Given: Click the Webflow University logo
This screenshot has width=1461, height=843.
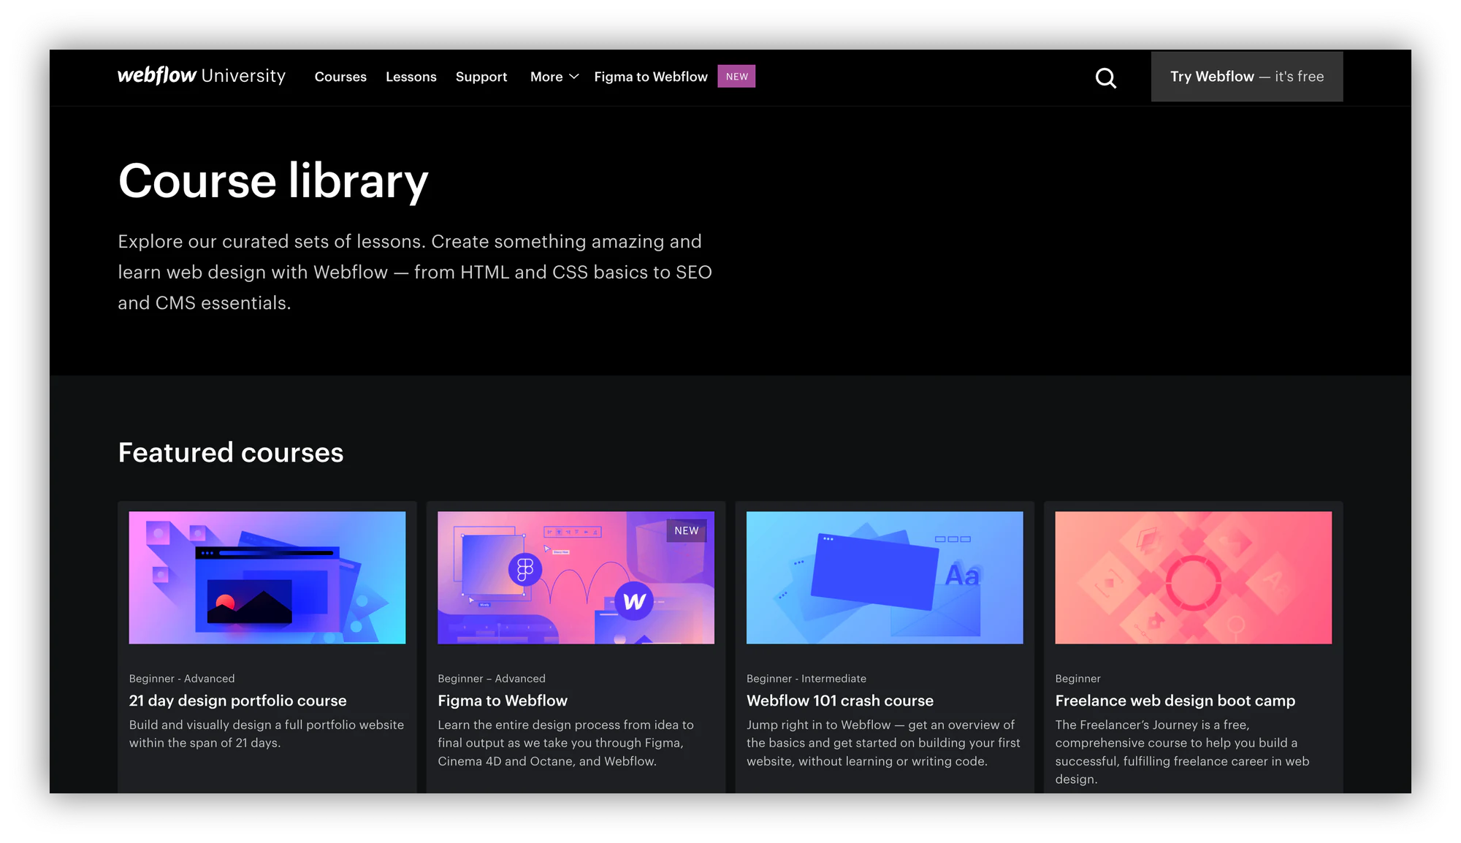Looking at the screenshot, I should tap(202, 75).
